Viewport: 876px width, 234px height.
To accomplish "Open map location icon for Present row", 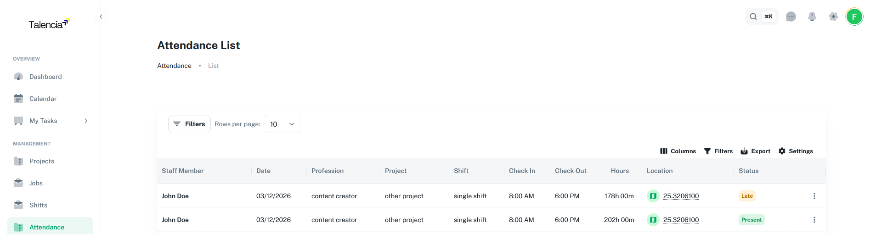I will click(653, 220).
